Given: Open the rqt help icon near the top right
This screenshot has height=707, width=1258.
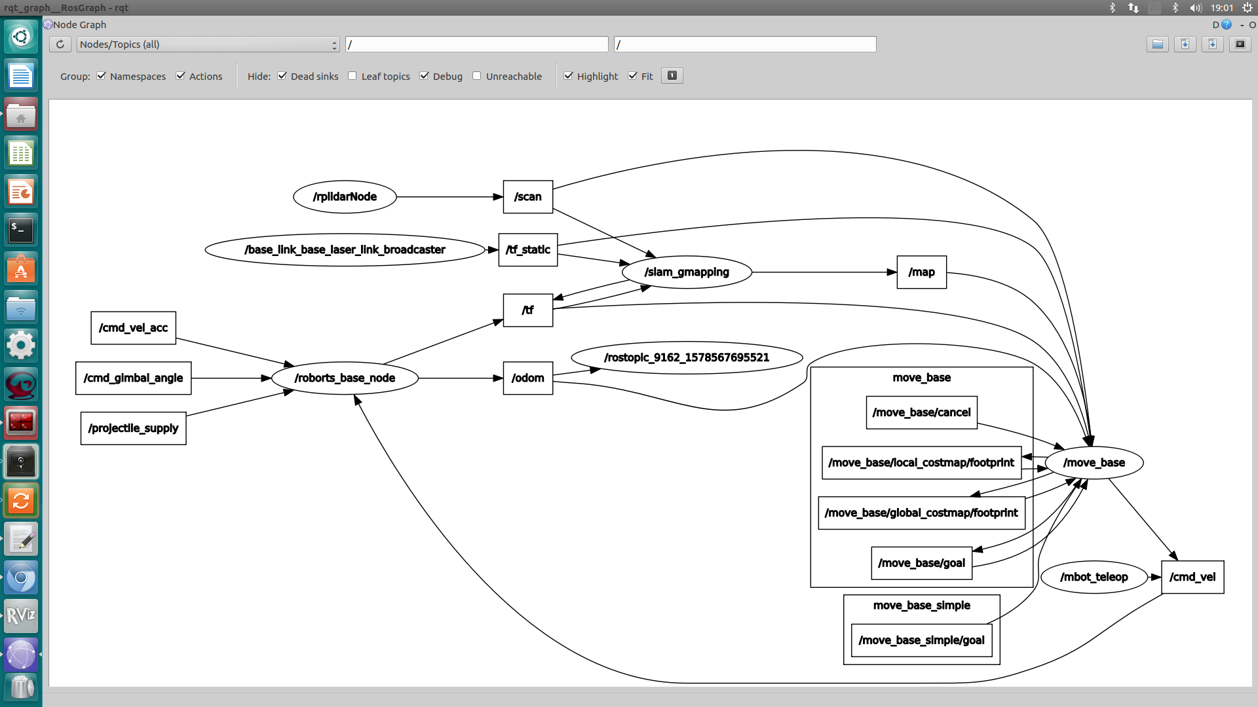Looking at the screenshot, I should [1225, 24].
